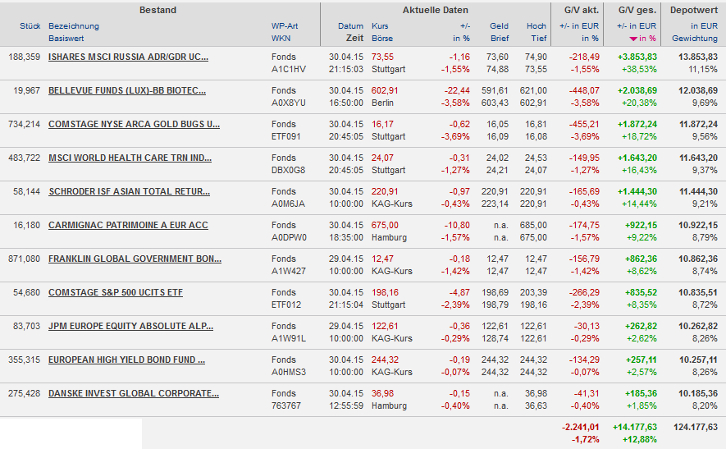726x449 pixels.
Task: Sort by Gewichtung column header
Action: [694, 39]
